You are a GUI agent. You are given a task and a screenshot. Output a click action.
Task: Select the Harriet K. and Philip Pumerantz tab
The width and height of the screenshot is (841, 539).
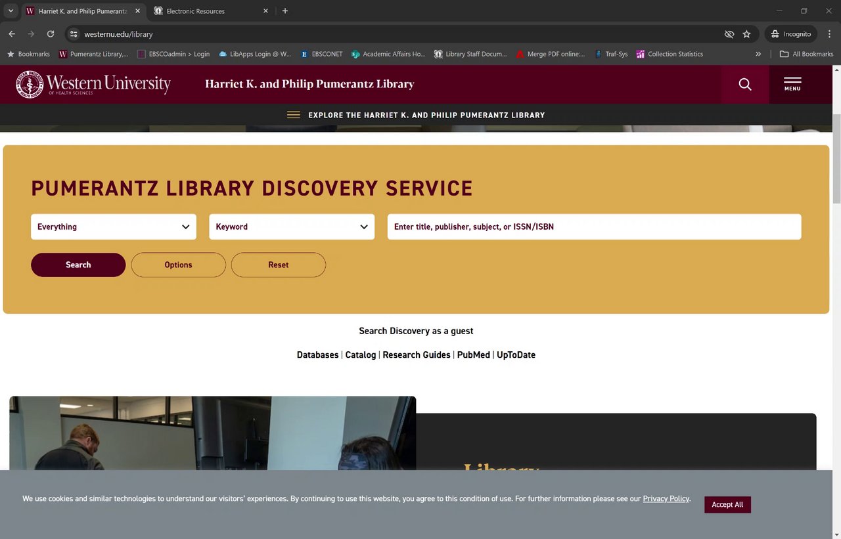[83, 11]
